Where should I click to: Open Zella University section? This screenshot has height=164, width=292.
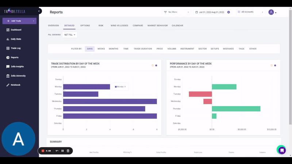pos(18,76)
